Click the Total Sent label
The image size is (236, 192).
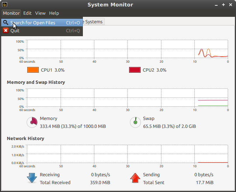(154, 183)
